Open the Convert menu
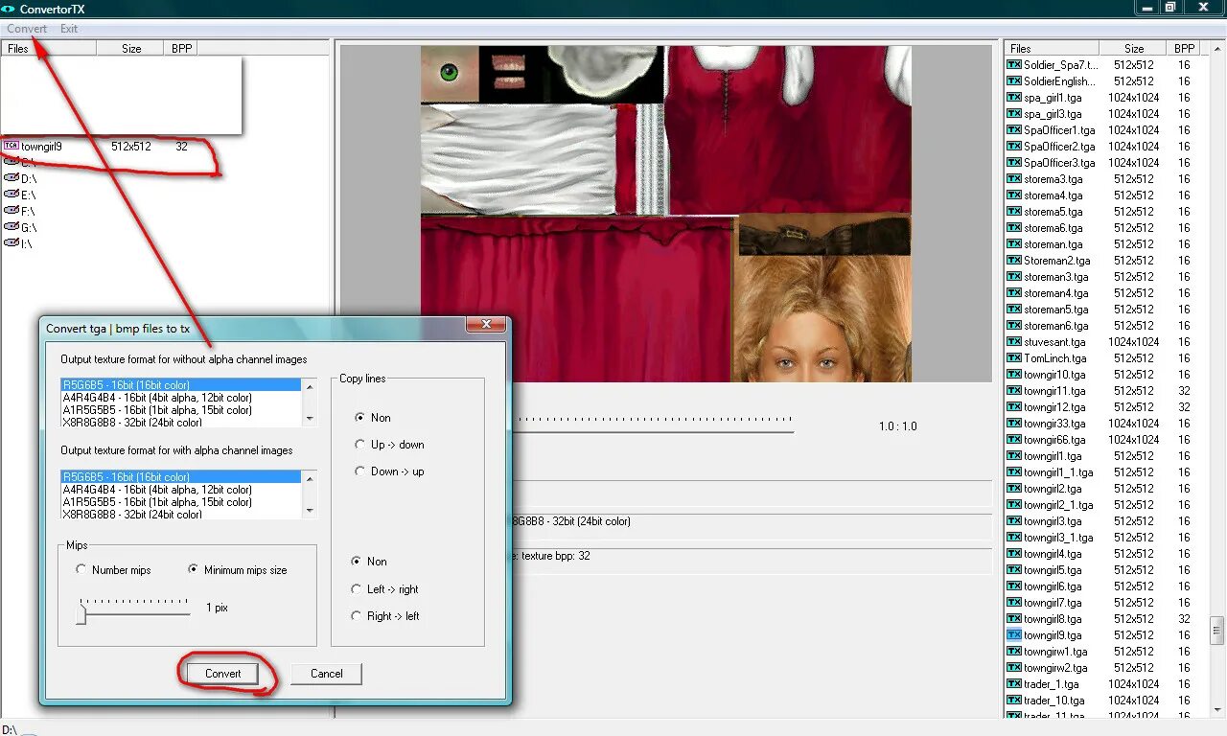Viewport: 1227px width, 736px height. pos(26,28)
